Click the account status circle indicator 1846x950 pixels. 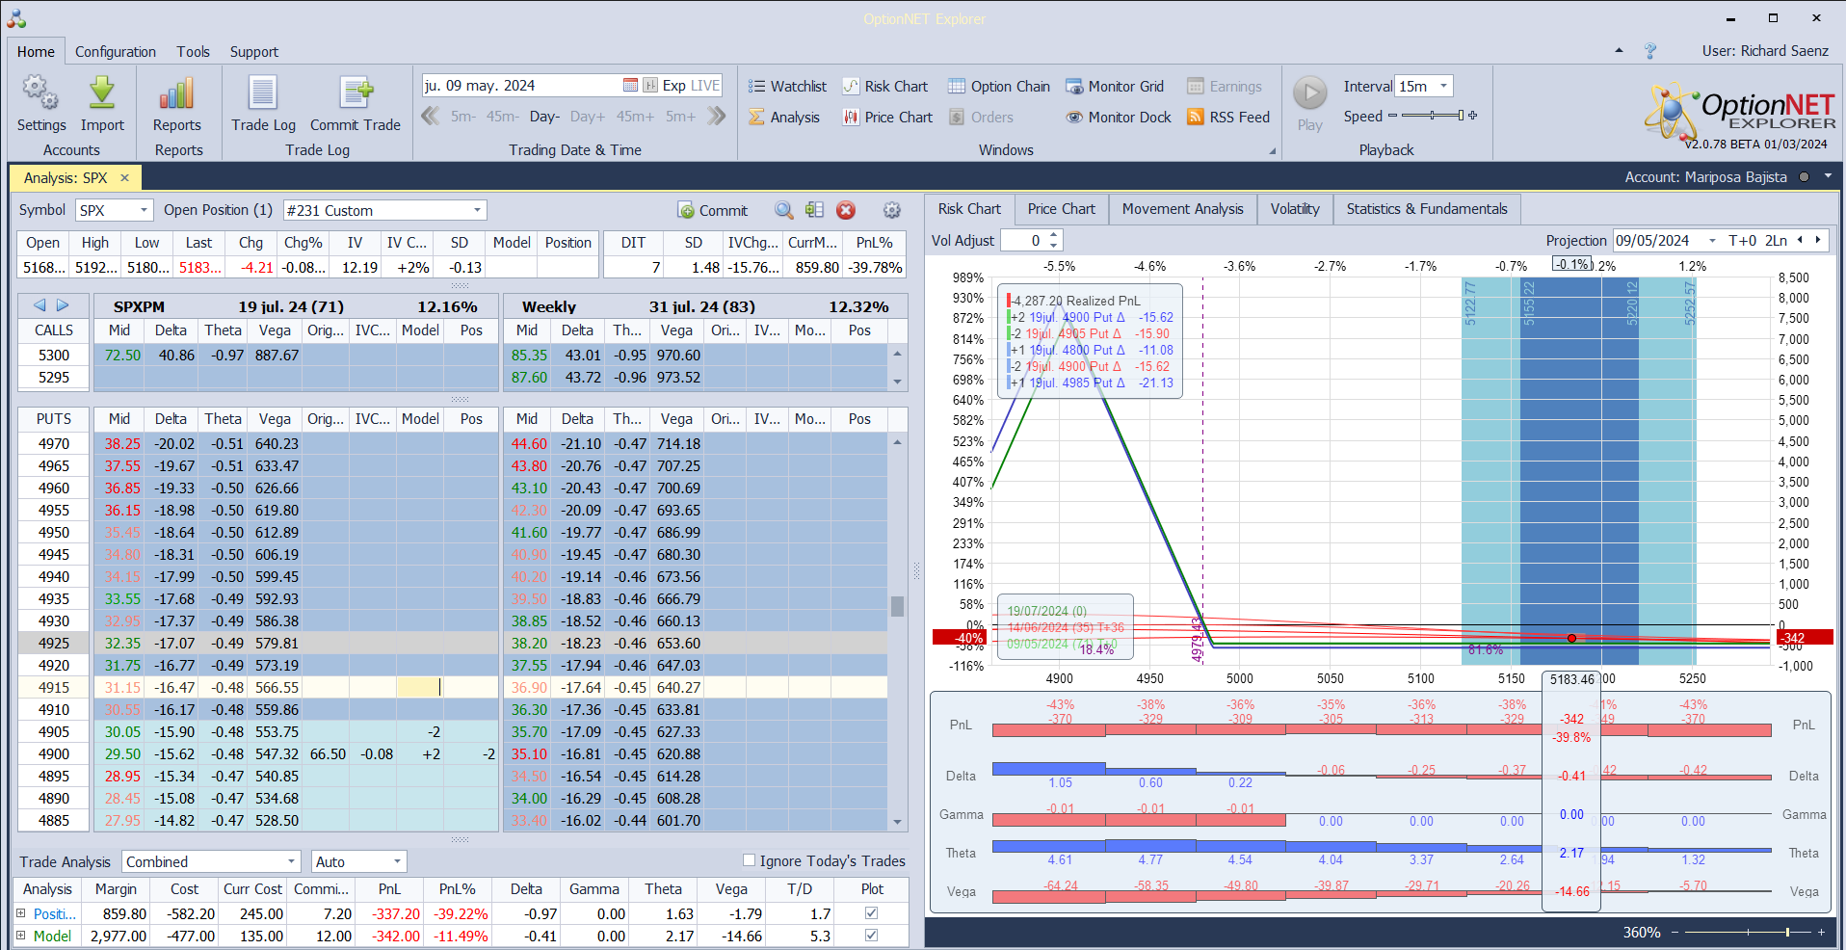click(x=1804, y=176)
